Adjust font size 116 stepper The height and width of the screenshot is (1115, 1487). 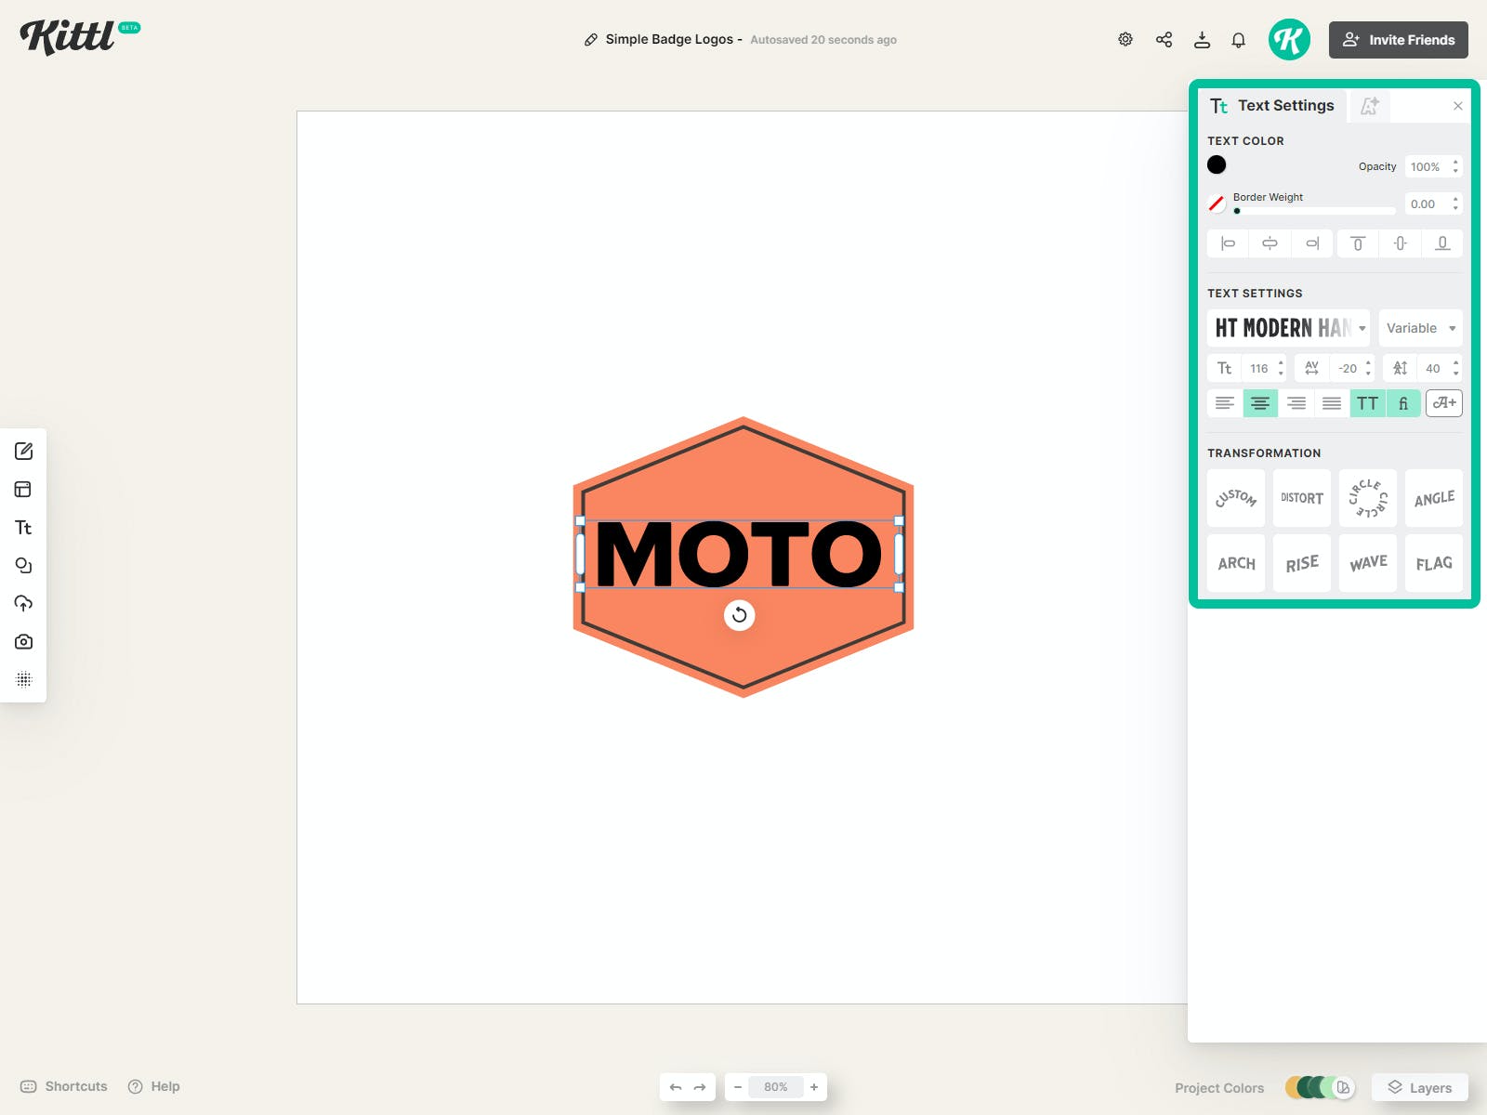point(1281,369)
